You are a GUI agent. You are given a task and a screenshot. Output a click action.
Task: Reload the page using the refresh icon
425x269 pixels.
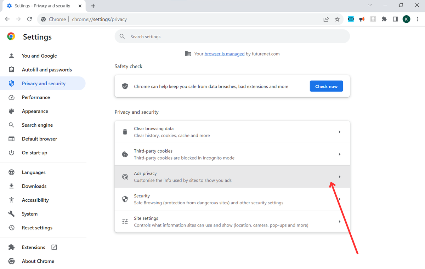click(x=29, y=19)
